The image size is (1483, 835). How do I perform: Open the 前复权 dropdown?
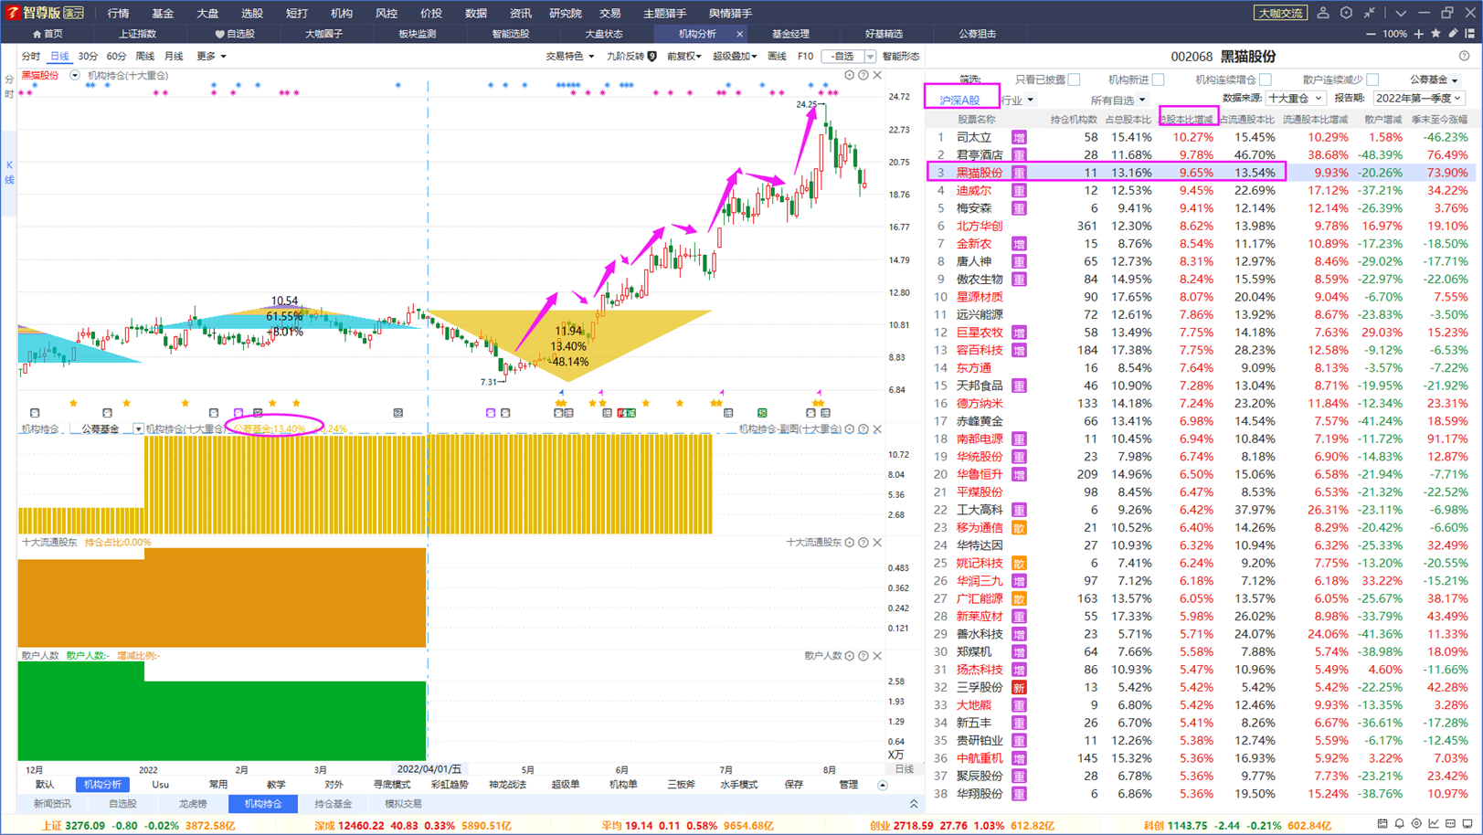[683, 57]
